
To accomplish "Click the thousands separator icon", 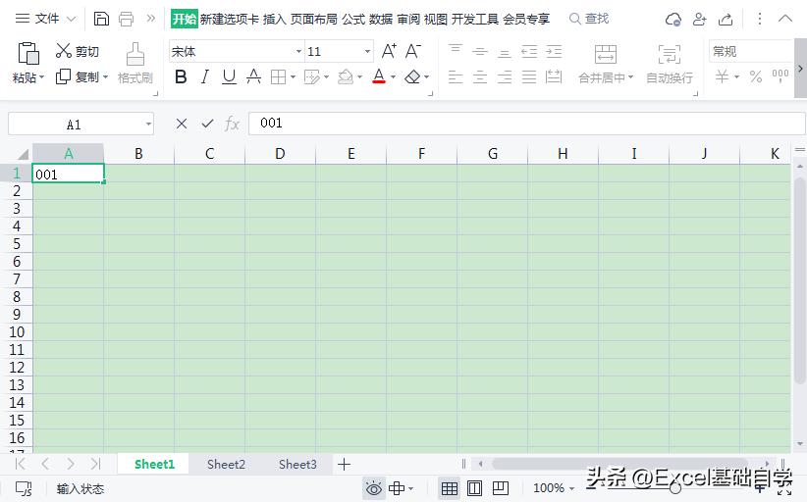I will tap(780, 76).
